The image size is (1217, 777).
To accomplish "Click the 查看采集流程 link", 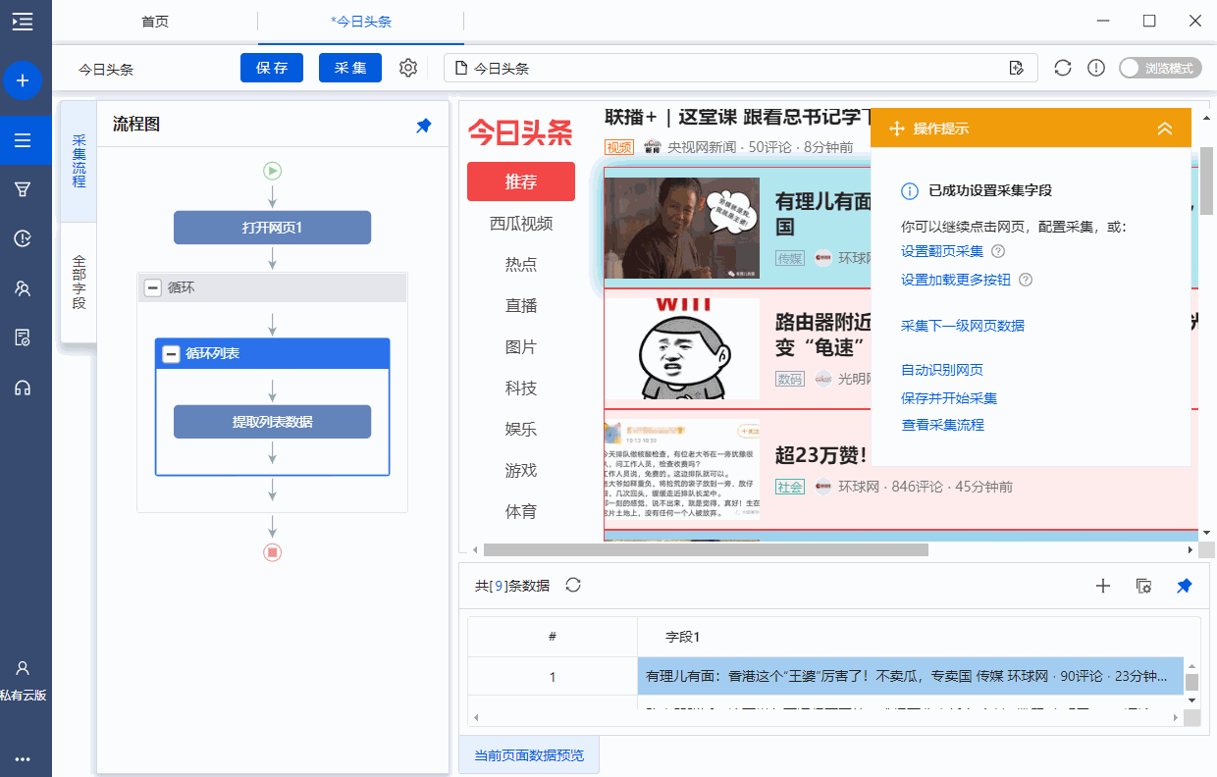I will click(942, 425).
